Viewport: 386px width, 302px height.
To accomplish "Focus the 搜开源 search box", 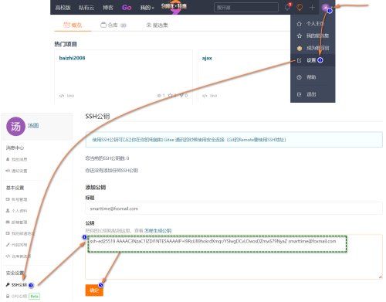I will [x=246, y=8].
